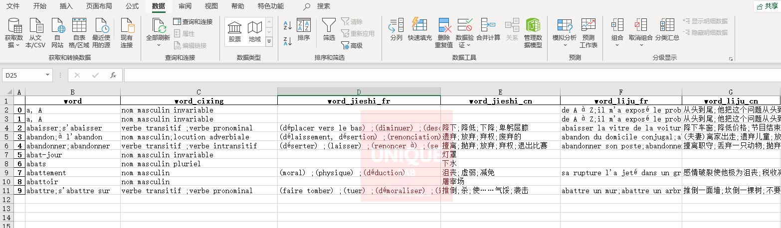
Task: Sort ascending with the A-Z icon
Action: pyautogui.click(x=287, y=26)
